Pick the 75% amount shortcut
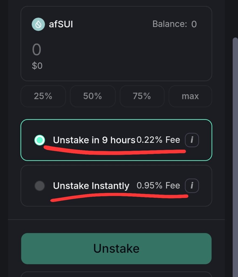This screenshot has height=277, width=238. coord(142,96)
